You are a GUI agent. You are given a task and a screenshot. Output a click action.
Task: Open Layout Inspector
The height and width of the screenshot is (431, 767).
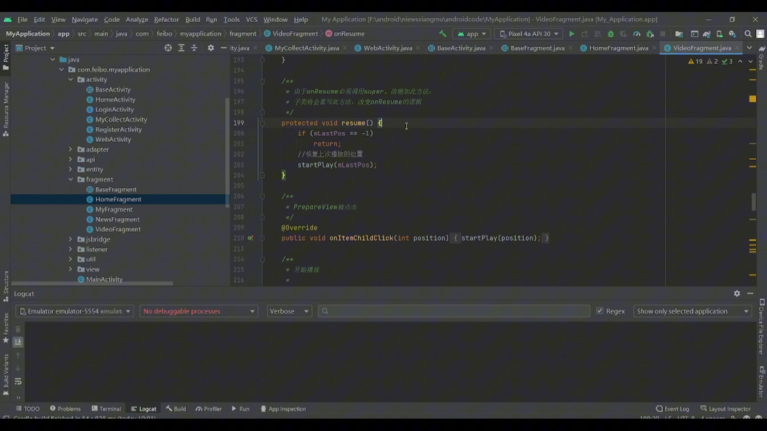[x=725, y=409]
